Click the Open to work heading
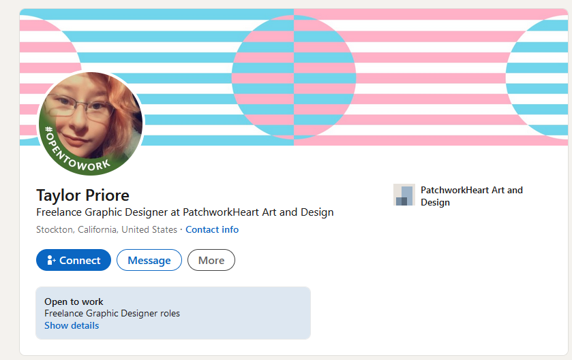The height and width of the screenshot is (360, 572). 74,301
